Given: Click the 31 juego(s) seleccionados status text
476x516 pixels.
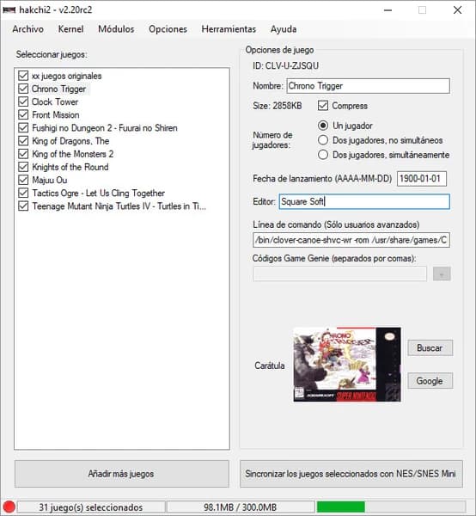Looking at the screenshot, I should (91, 507).
